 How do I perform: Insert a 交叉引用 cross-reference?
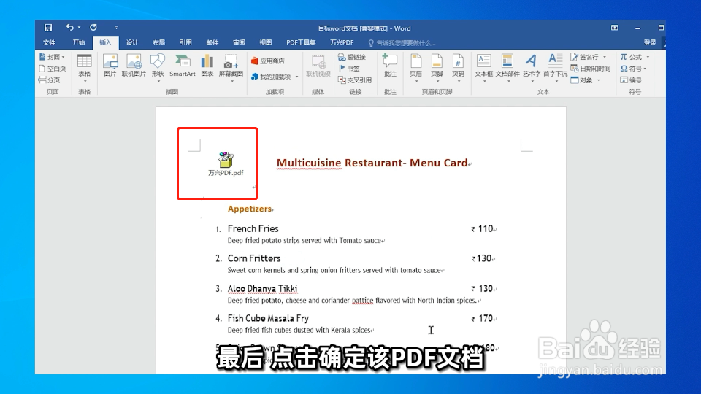[355, 80]
